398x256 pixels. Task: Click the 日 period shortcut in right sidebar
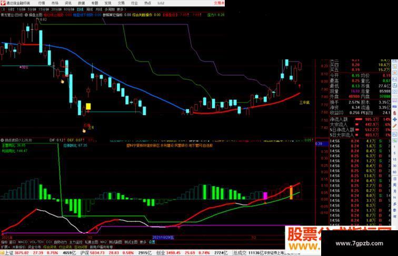tap(395, 178)
